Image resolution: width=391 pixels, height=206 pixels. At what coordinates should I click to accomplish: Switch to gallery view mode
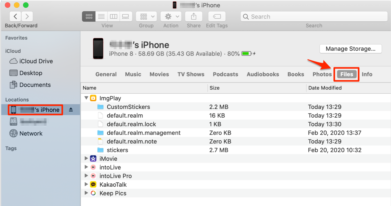point(126,16)
